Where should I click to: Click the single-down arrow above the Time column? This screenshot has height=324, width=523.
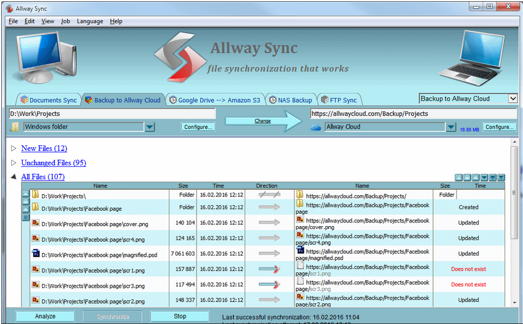click(484, 177)
